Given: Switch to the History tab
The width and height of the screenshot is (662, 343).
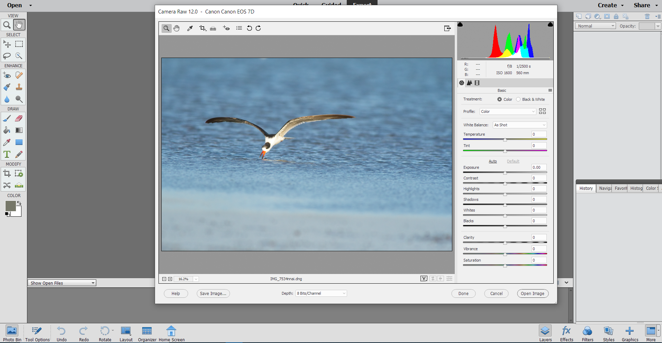Looking at the screenshot, I should pos(586,188).
